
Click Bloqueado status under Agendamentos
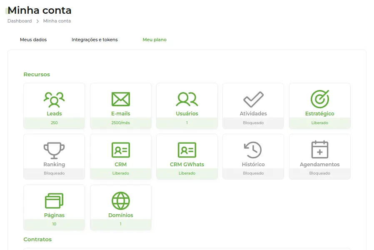[320, 173]
